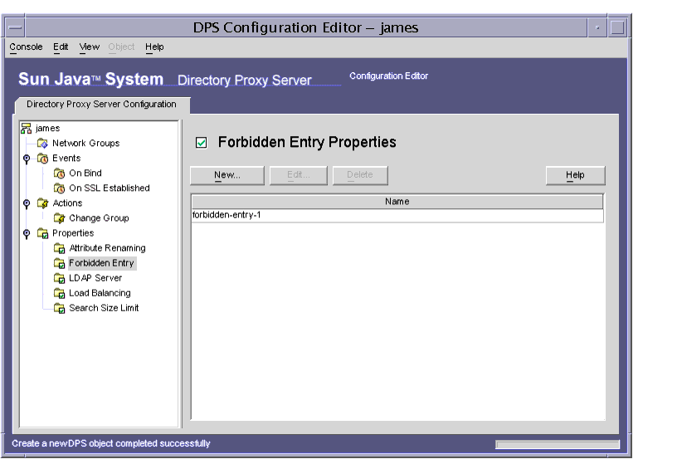Click the Attribute Renaming property icon

pos(59,248)
